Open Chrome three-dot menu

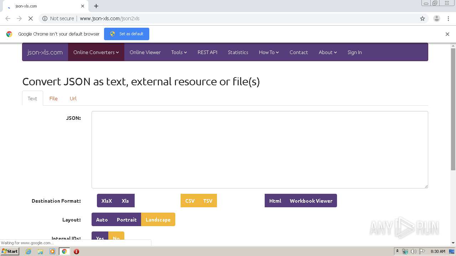448,18
